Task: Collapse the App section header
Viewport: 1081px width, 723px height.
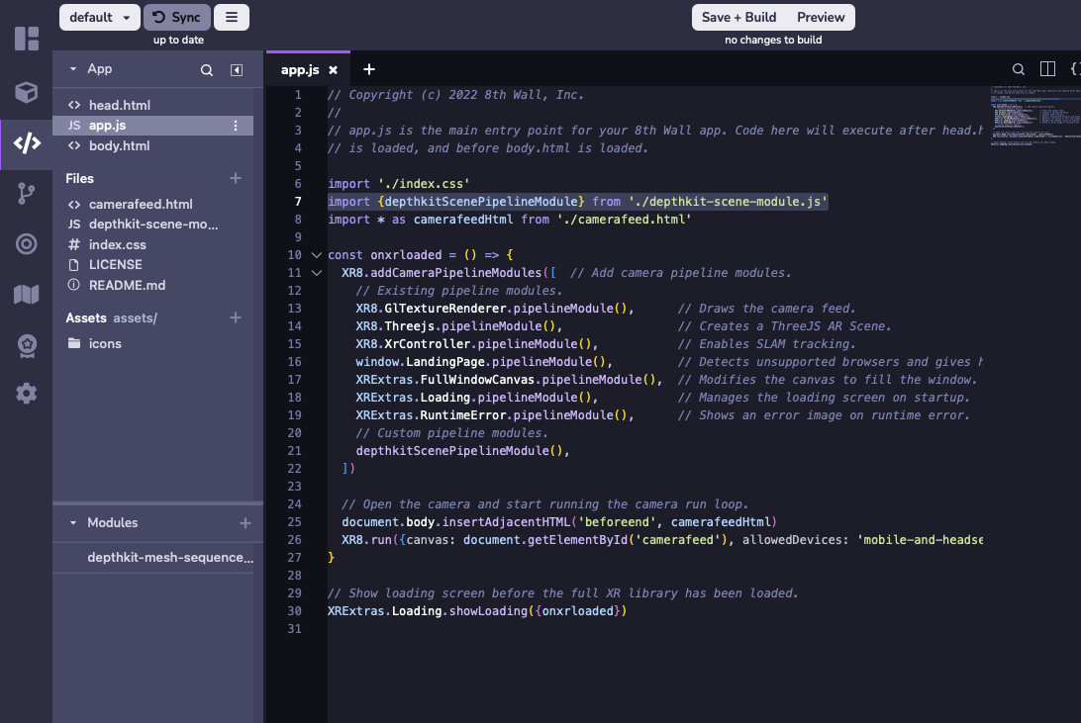Action: 73,69
